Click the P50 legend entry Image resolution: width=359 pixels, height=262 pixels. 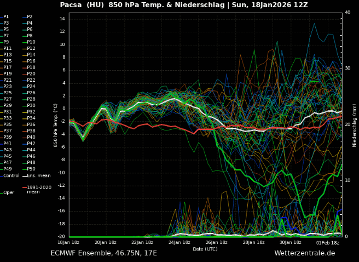pyautogui.click(x=31, y=169)
